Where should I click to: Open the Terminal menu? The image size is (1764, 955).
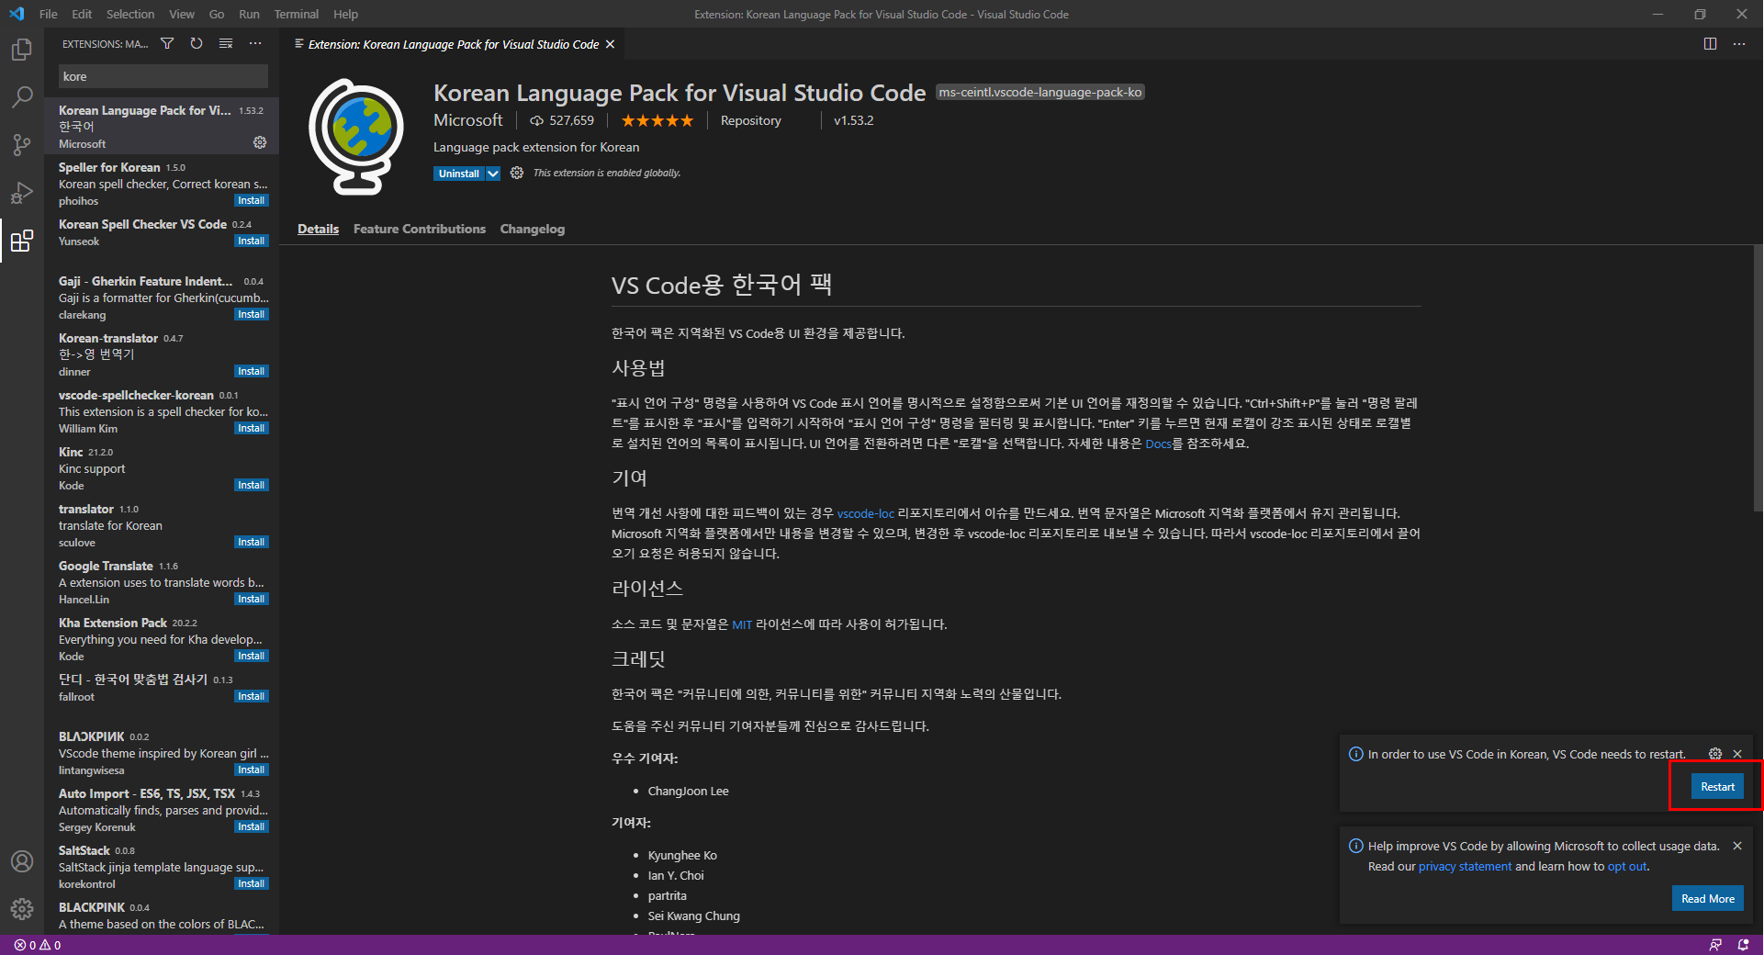(x=296, y=14)
